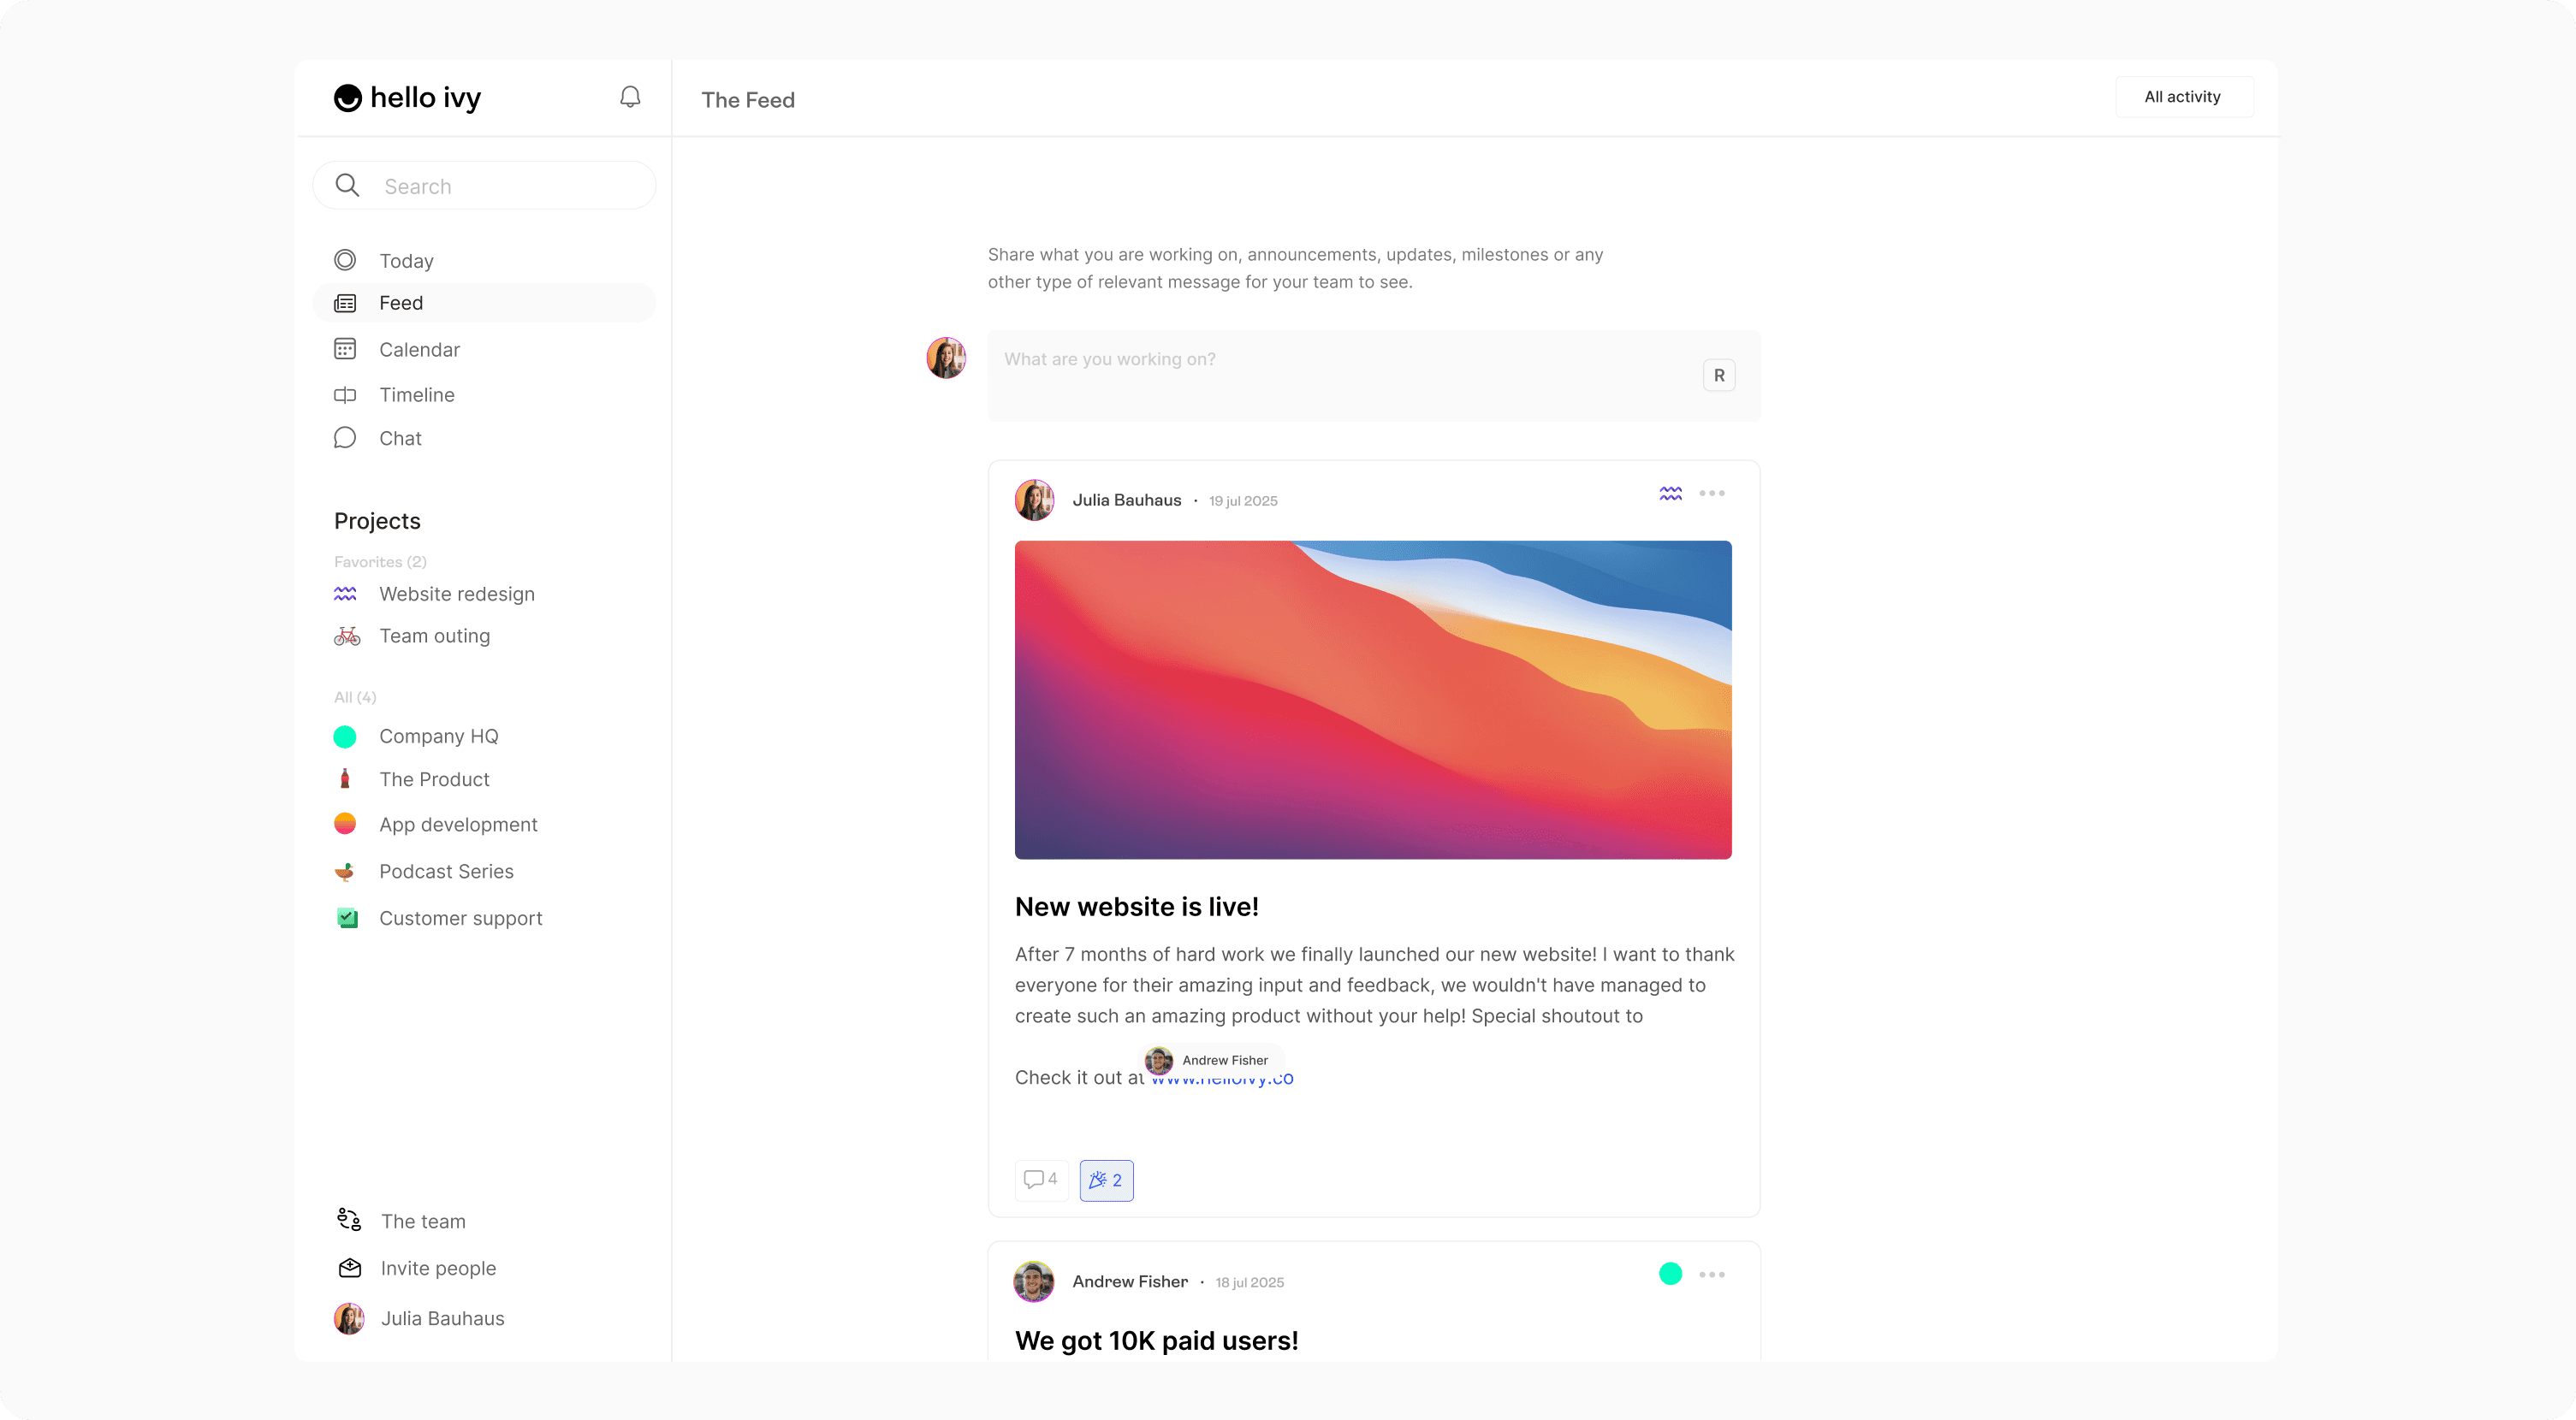Open All activity filter dropdown
2576x1420 pixels.
(2183, 97)
